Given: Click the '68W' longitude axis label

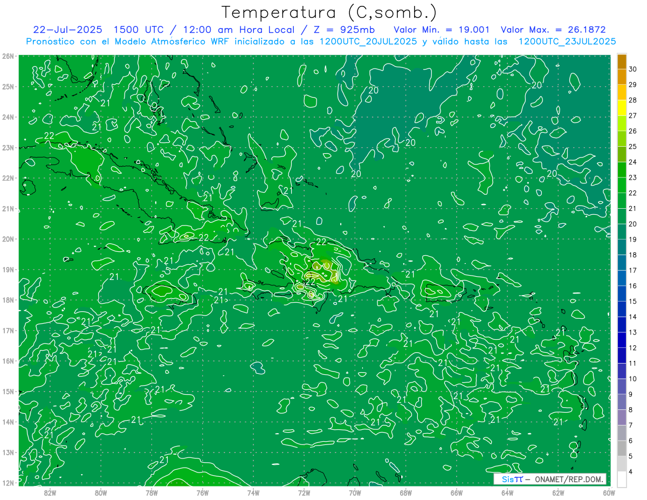Looking at the screenshot, I should tap(405, 492).
